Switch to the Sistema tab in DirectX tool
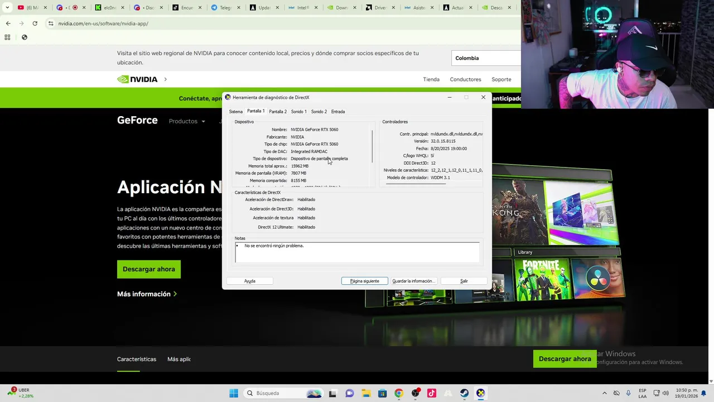Image resolution: width=714 pixels, height=402 pixels. coord(236,112)
